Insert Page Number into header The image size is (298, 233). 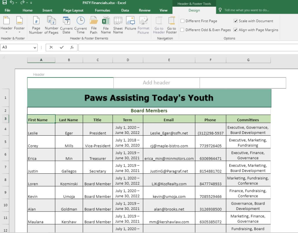[x=36, y=25]
